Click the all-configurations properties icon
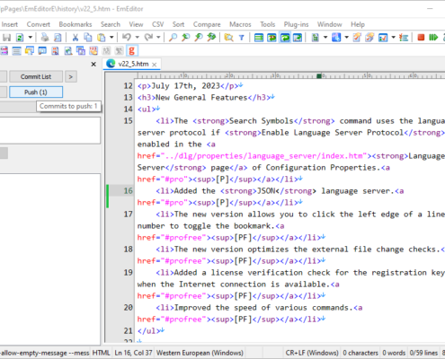Screen dimensions: 445x359 [369, 38]
